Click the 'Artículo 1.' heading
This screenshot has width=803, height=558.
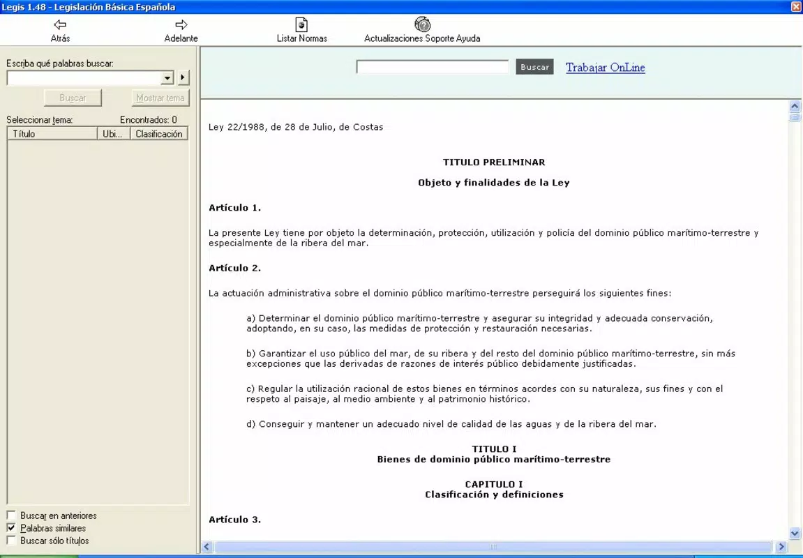(x=234, y=208)
